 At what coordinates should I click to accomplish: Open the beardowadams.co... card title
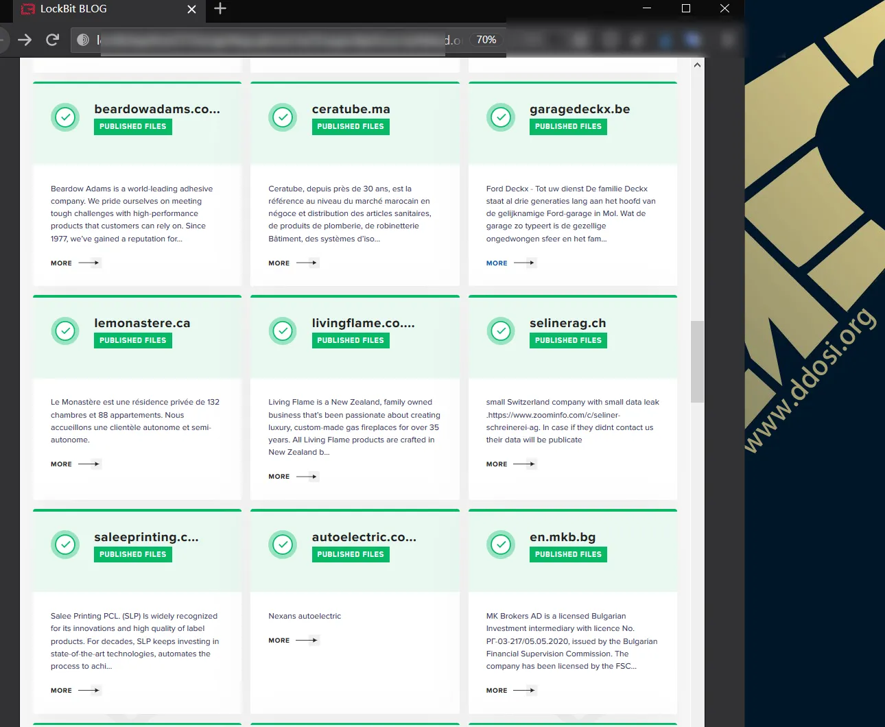[157, 109]
